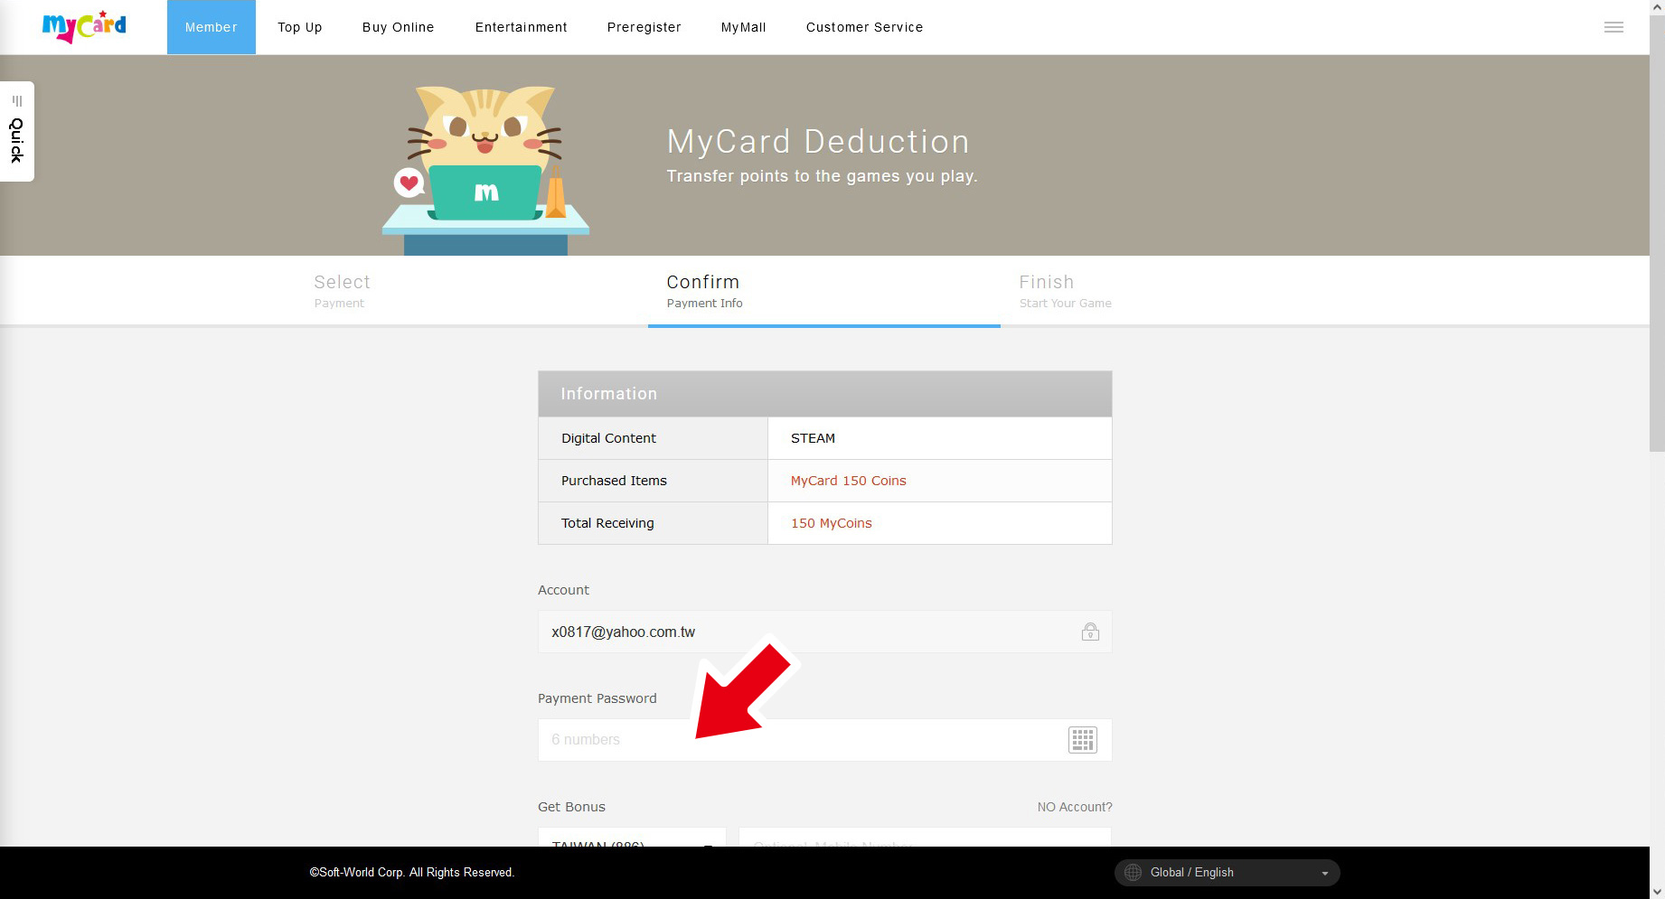Select the Confirm Payment Info step
The height and width of the screenshot is (899, 1665).
tap(824, 291)
